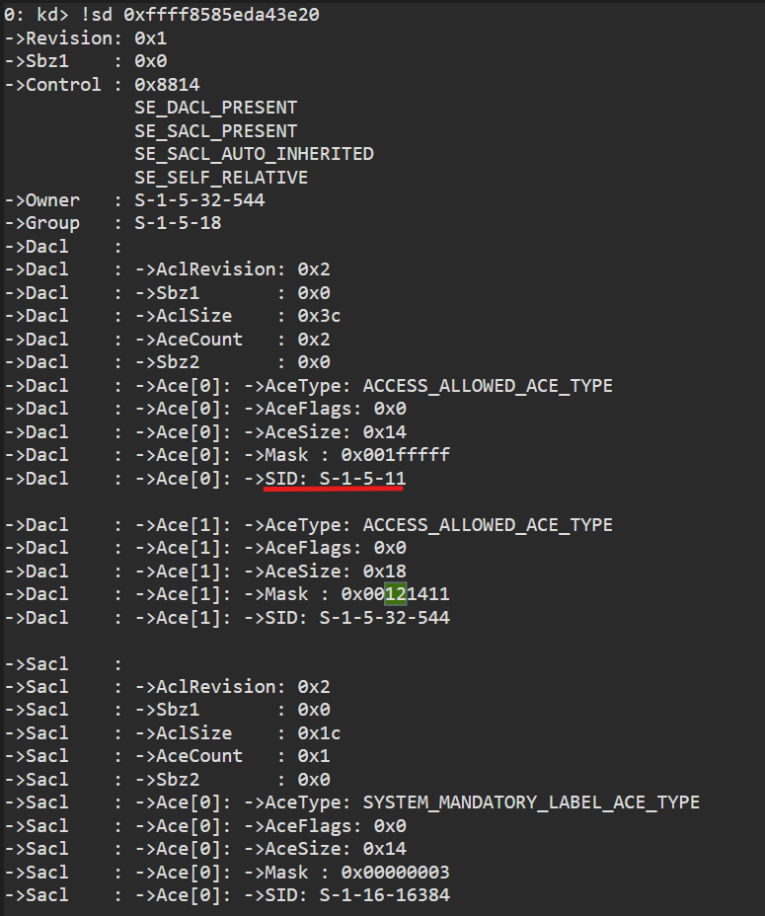The height and width of the screenshot is (916, 765).
Task: Click the SE_SACL_AUTO_INHERITED flag
Action: tap(255, 154)
